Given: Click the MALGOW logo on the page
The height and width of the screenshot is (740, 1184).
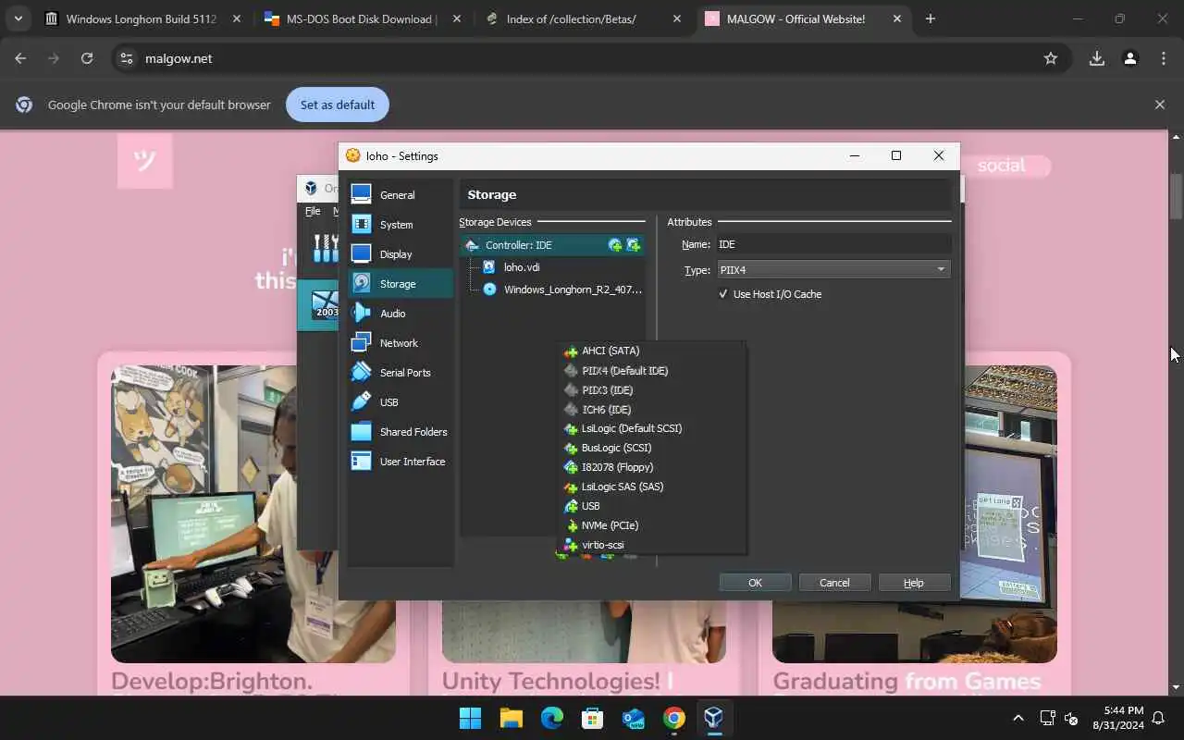Looking at the screenshot, I should click(145, 160).
